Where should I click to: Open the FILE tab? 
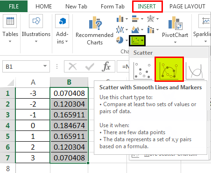pos(14,7)
